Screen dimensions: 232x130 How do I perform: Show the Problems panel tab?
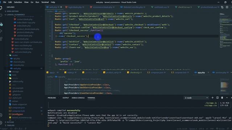click(x=52, y=98)
